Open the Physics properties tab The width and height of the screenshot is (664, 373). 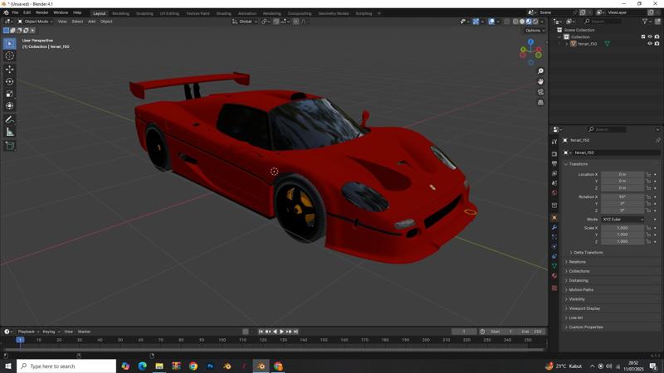pos(554,246)
